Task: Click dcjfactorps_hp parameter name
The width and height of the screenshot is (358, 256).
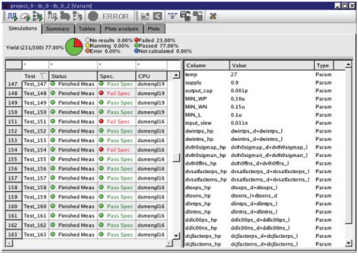Action: tap(203, 236)
